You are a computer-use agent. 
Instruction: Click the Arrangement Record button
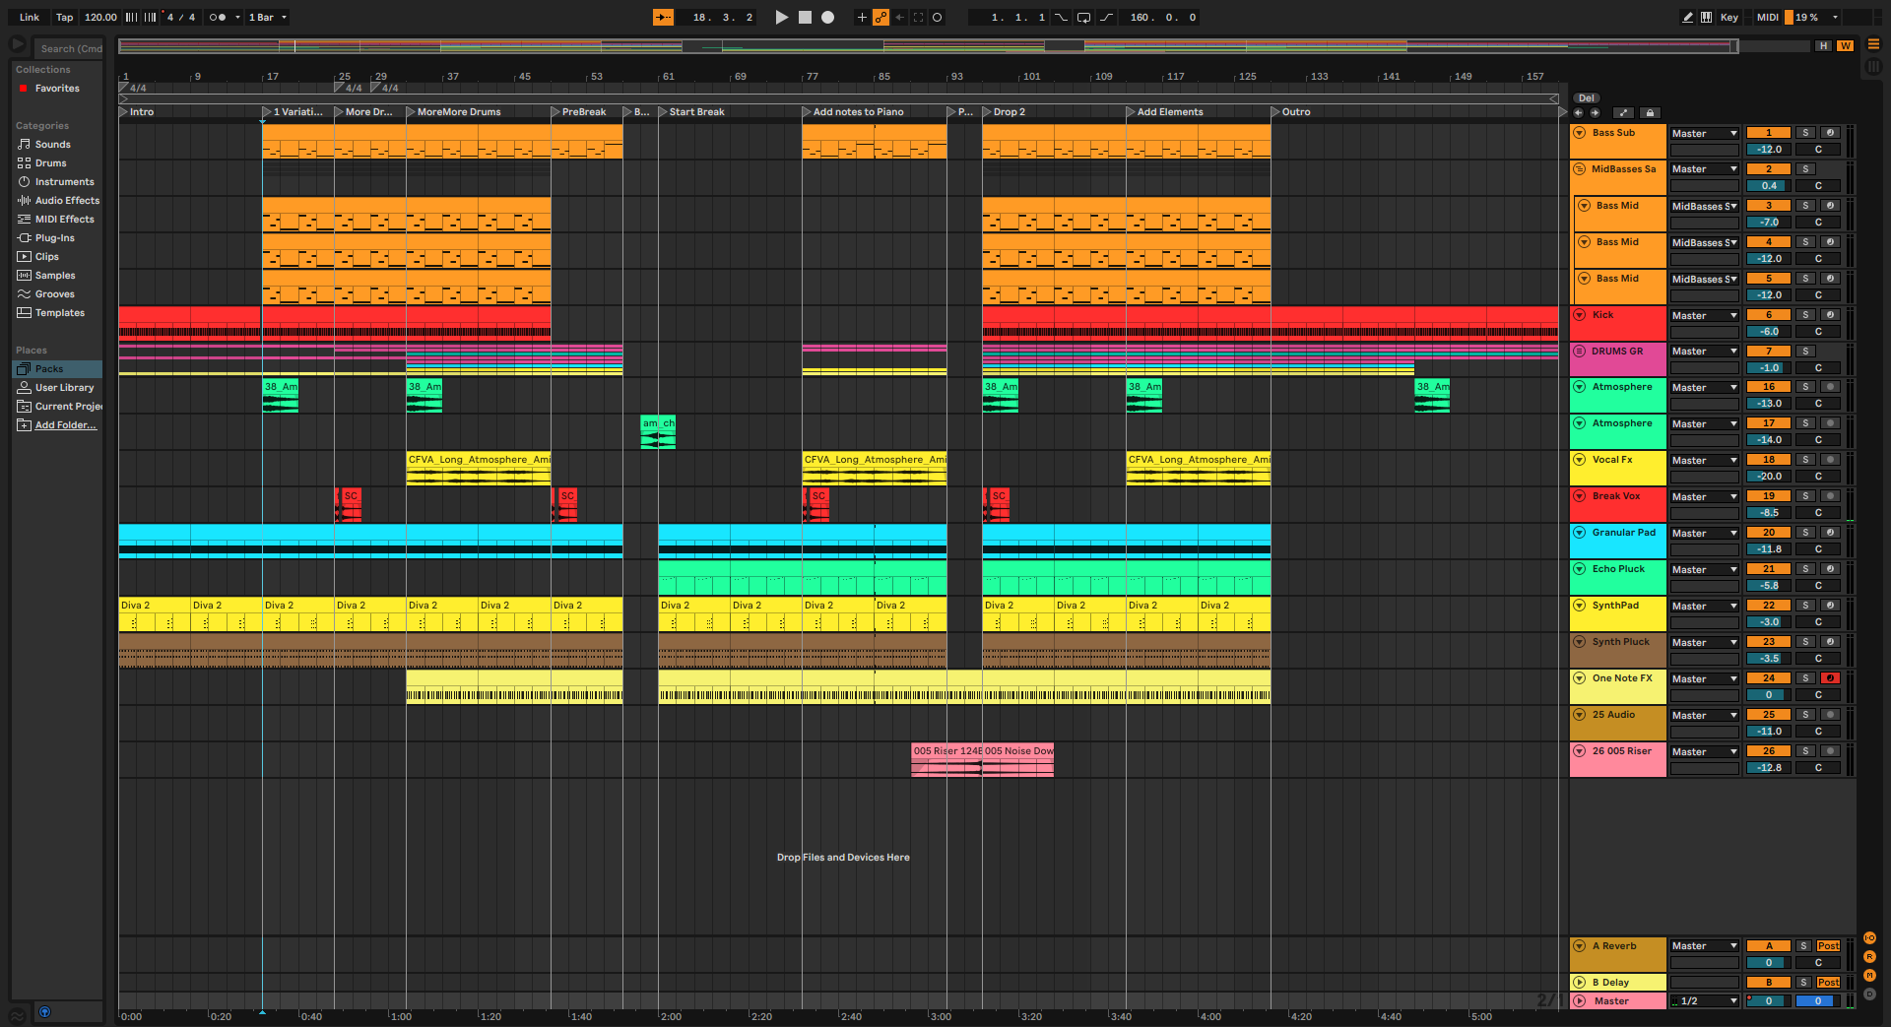pyautogui.click(x=828, y=17)
